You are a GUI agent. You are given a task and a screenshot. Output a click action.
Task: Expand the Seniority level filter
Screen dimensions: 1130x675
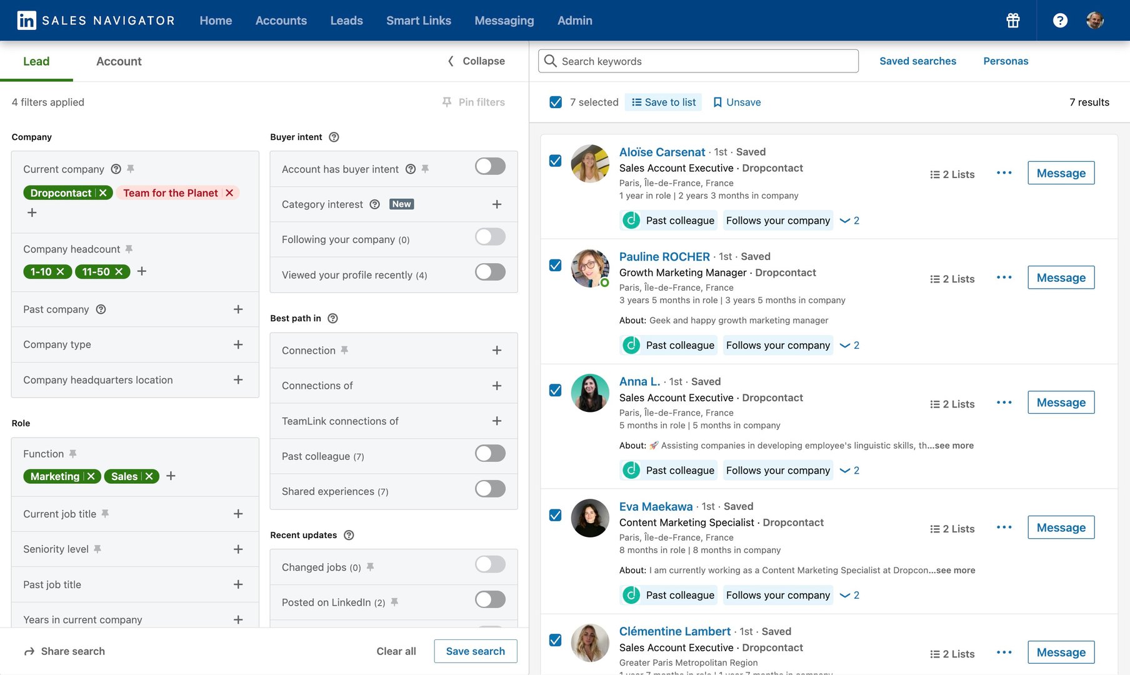coord(237,549)
